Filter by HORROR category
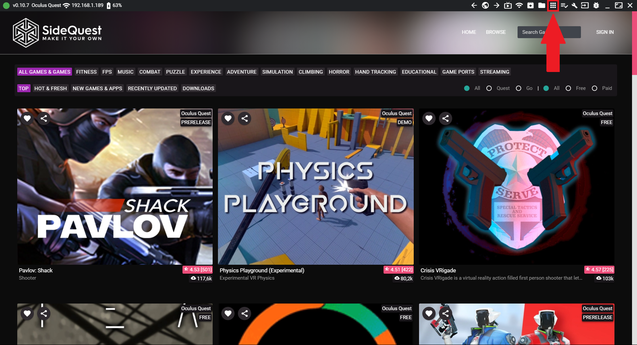Screen dimensions: 637x345 339,72
